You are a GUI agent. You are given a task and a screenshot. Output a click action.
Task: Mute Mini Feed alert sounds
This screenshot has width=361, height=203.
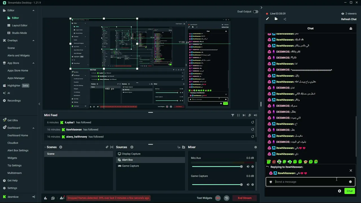pos(255,115)
